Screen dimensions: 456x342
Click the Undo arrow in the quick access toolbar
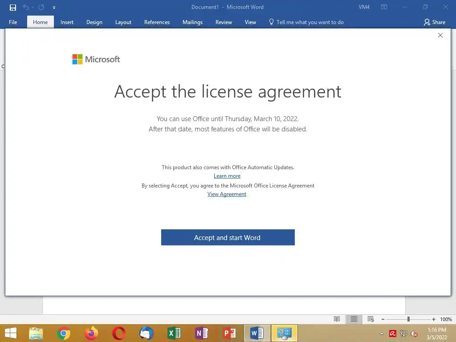pyautogui.click(x=26, y=7)
